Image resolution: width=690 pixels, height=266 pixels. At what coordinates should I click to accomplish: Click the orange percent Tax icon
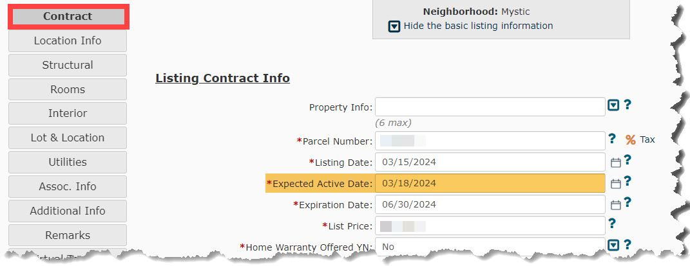(631, 139)
